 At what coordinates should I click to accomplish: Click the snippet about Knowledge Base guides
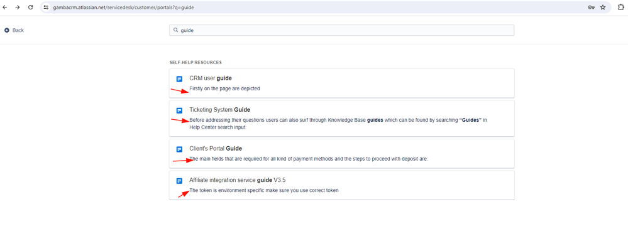pos(338,124)
